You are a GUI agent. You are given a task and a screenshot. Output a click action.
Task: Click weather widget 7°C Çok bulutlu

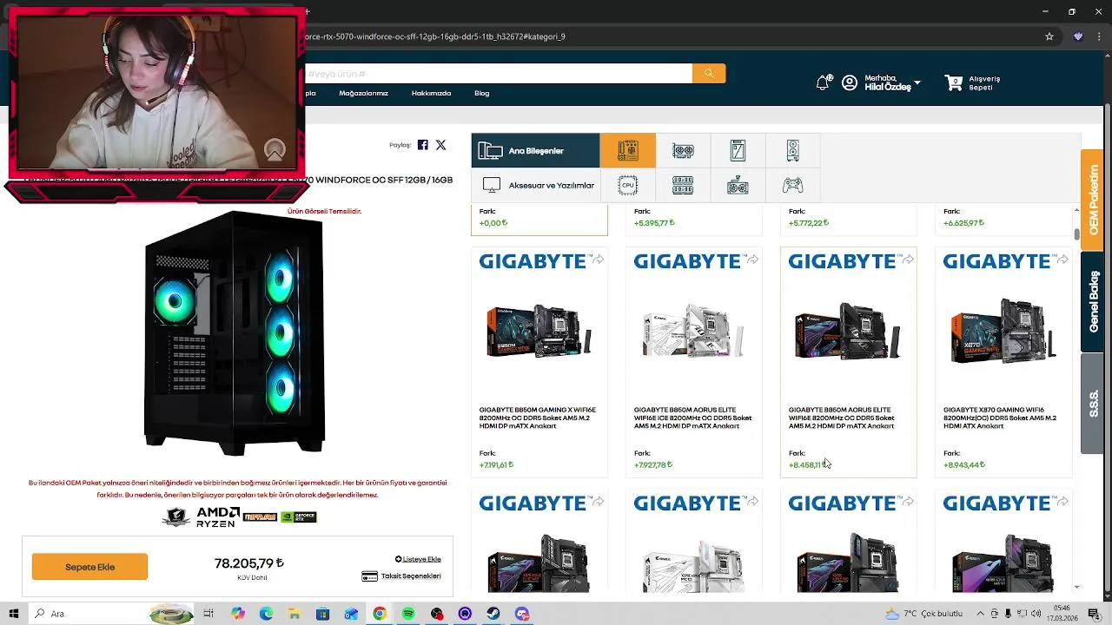924,614
